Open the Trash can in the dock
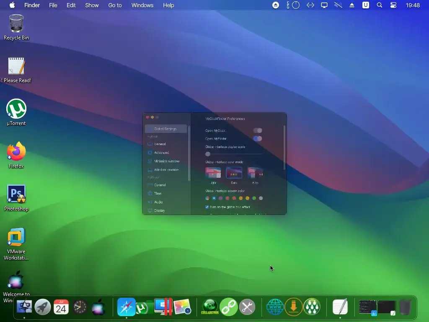Viewport: 429px width, 322px height. coord(405,307)
